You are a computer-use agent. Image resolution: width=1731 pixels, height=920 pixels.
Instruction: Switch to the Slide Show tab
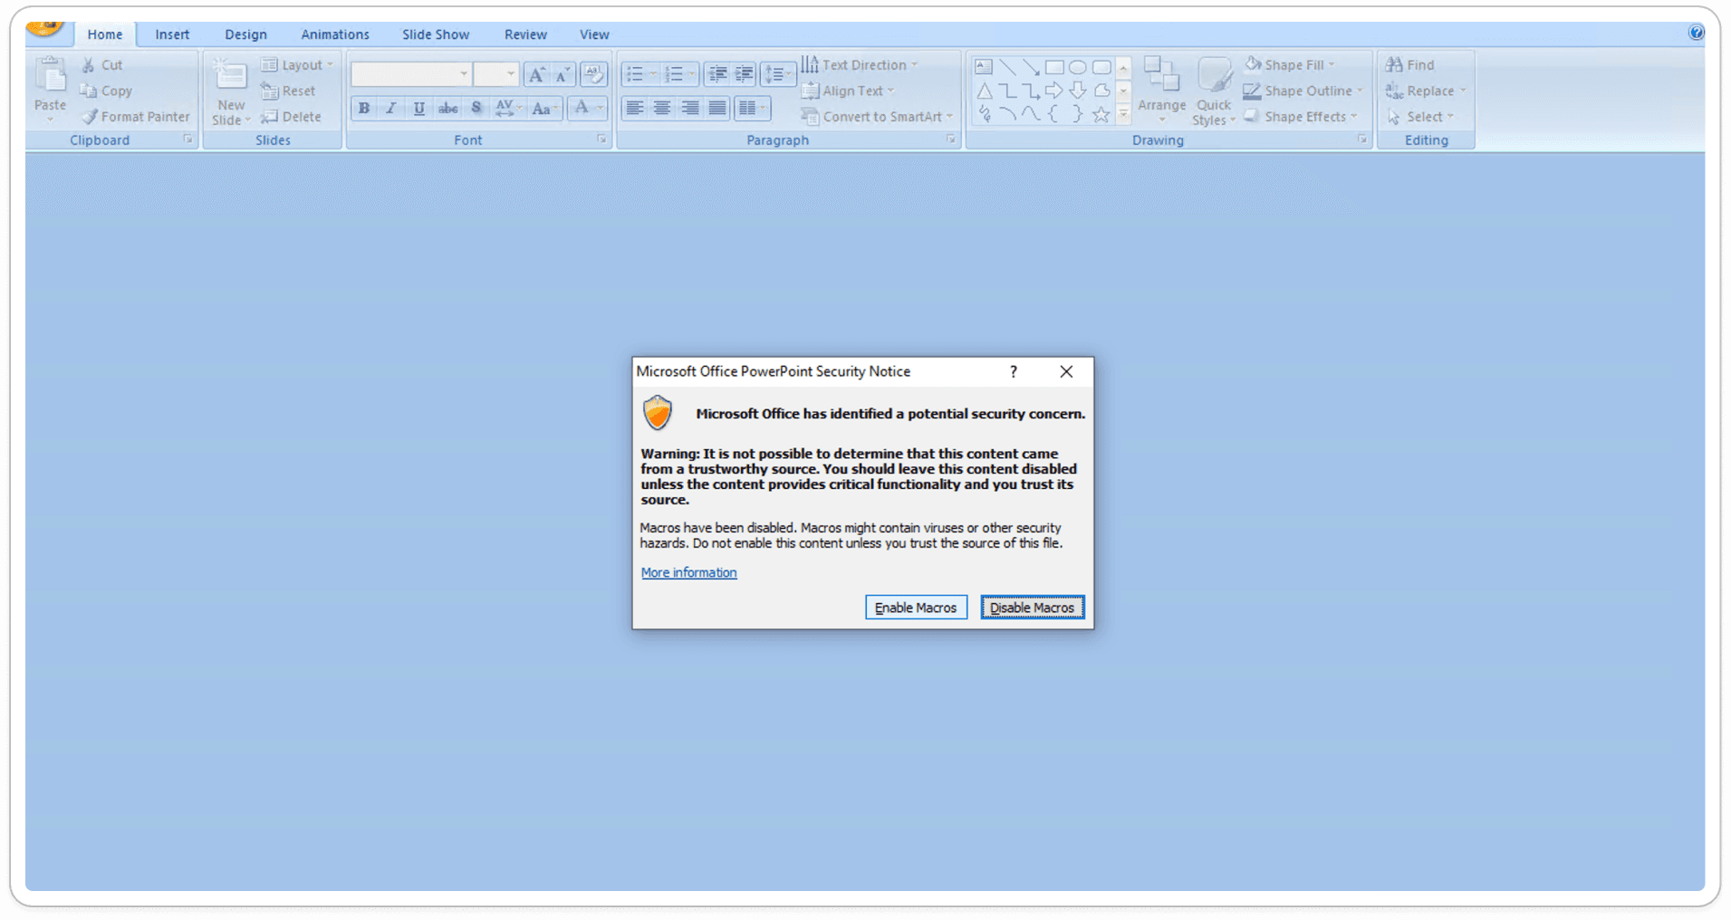(436, 34)
